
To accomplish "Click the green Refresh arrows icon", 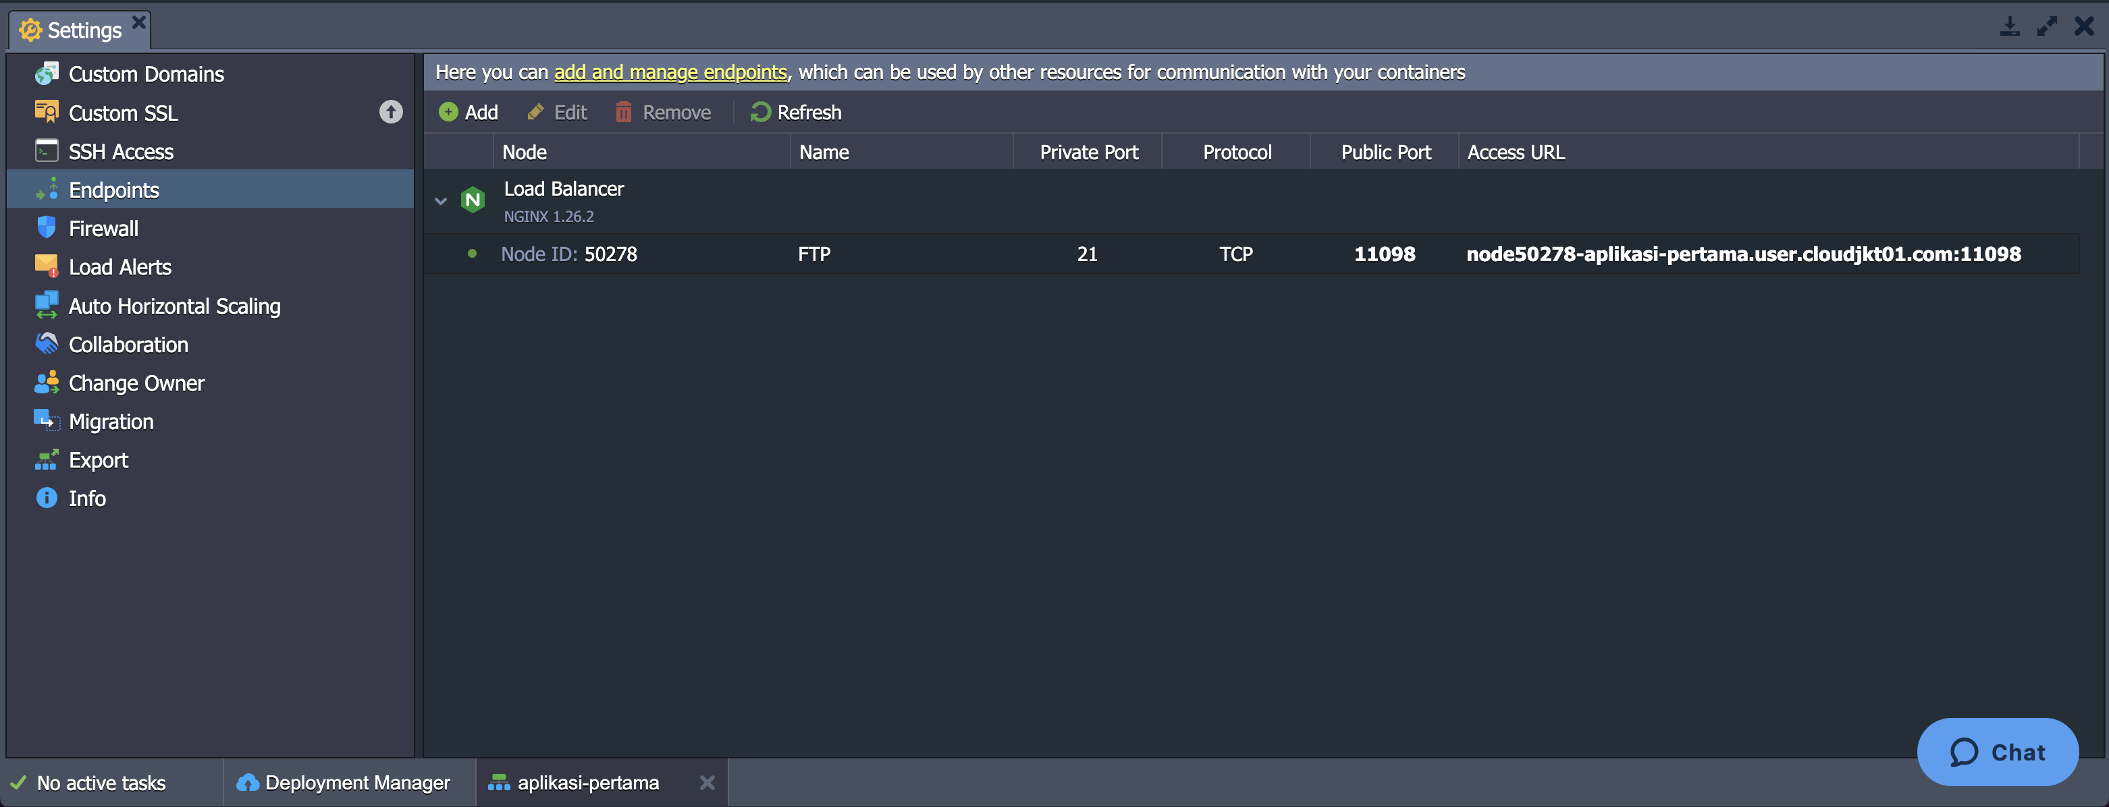I will click(x=759, y=112).
